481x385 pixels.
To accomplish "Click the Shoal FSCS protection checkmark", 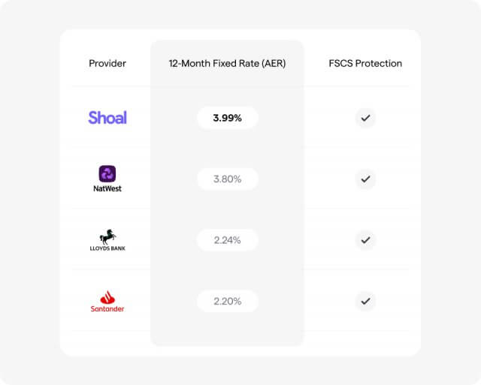I will [365, 118].
